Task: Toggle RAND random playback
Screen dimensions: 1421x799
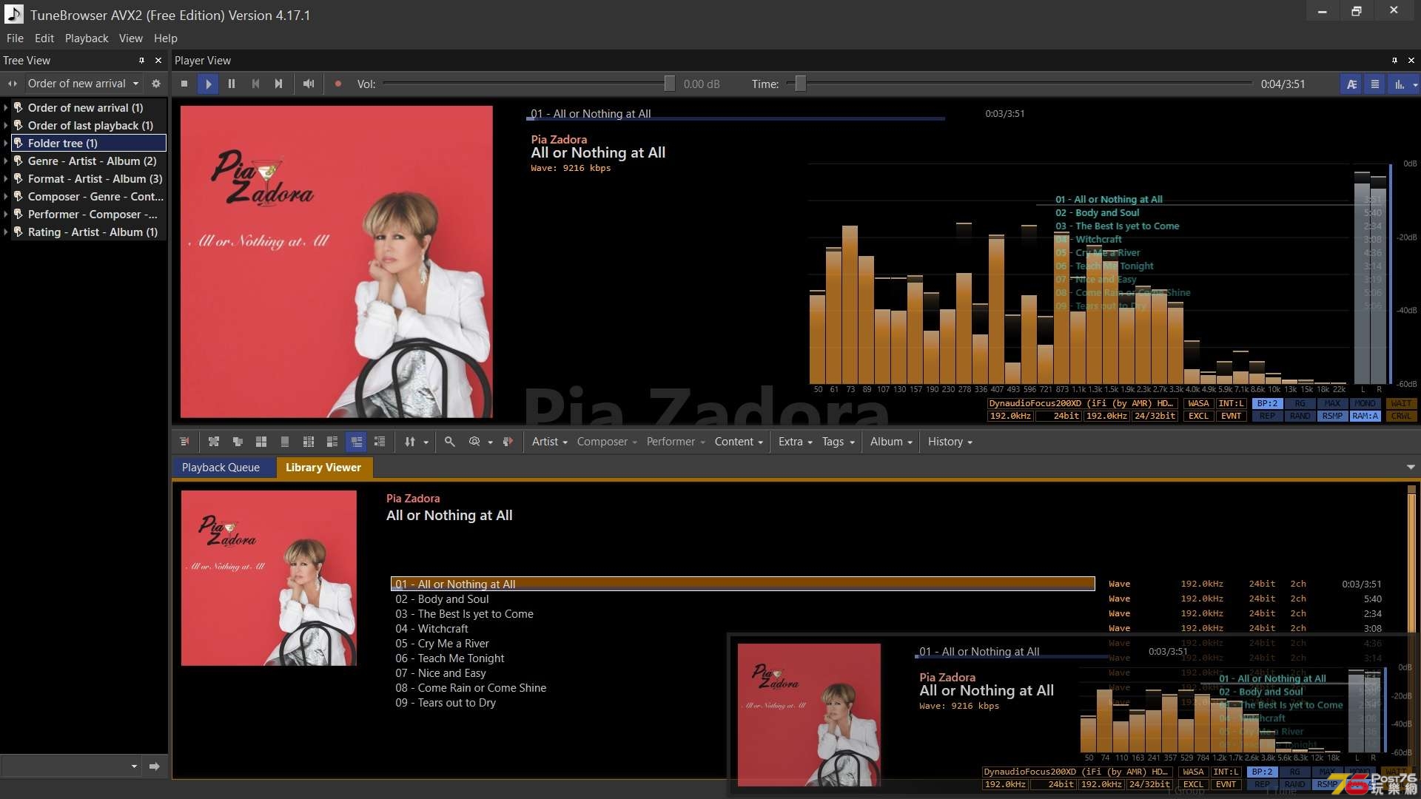Action: point(1300,417)
